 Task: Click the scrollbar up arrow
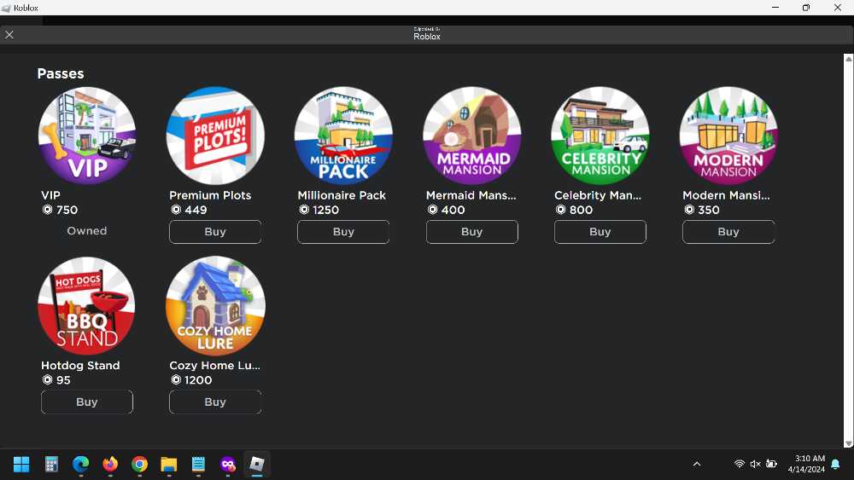pos(849,59)
